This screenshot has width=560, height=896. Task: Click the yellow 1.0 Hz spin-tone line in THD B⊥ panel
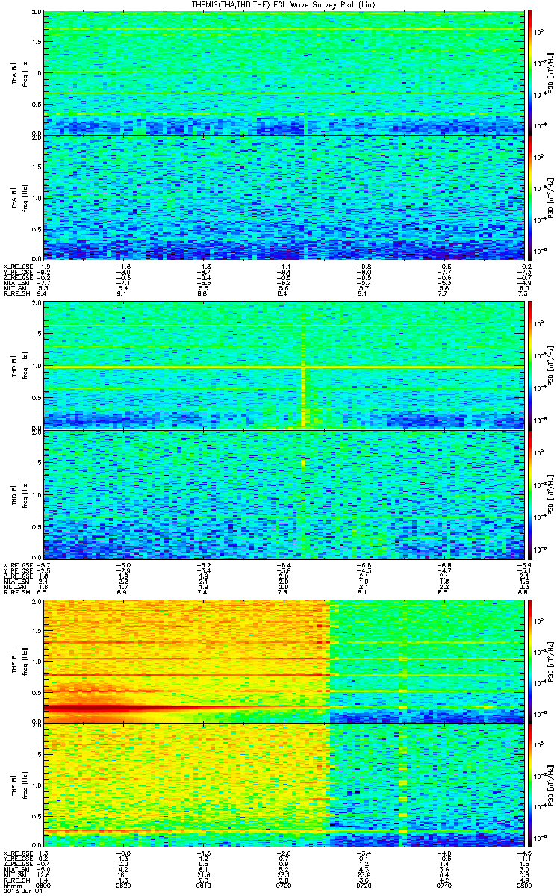284,367
